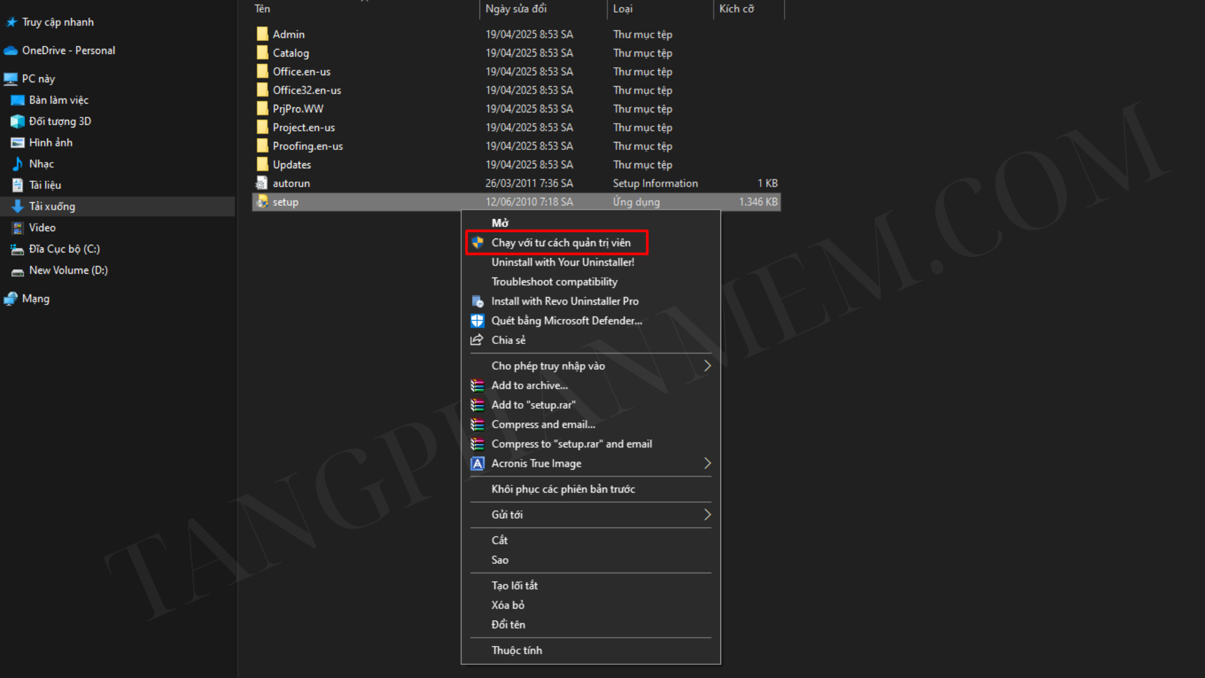The height and width of the screenshot is (678, 1205).
Task: Select Troubleshoot compatibility menu entry
Action: click(554, 282)
